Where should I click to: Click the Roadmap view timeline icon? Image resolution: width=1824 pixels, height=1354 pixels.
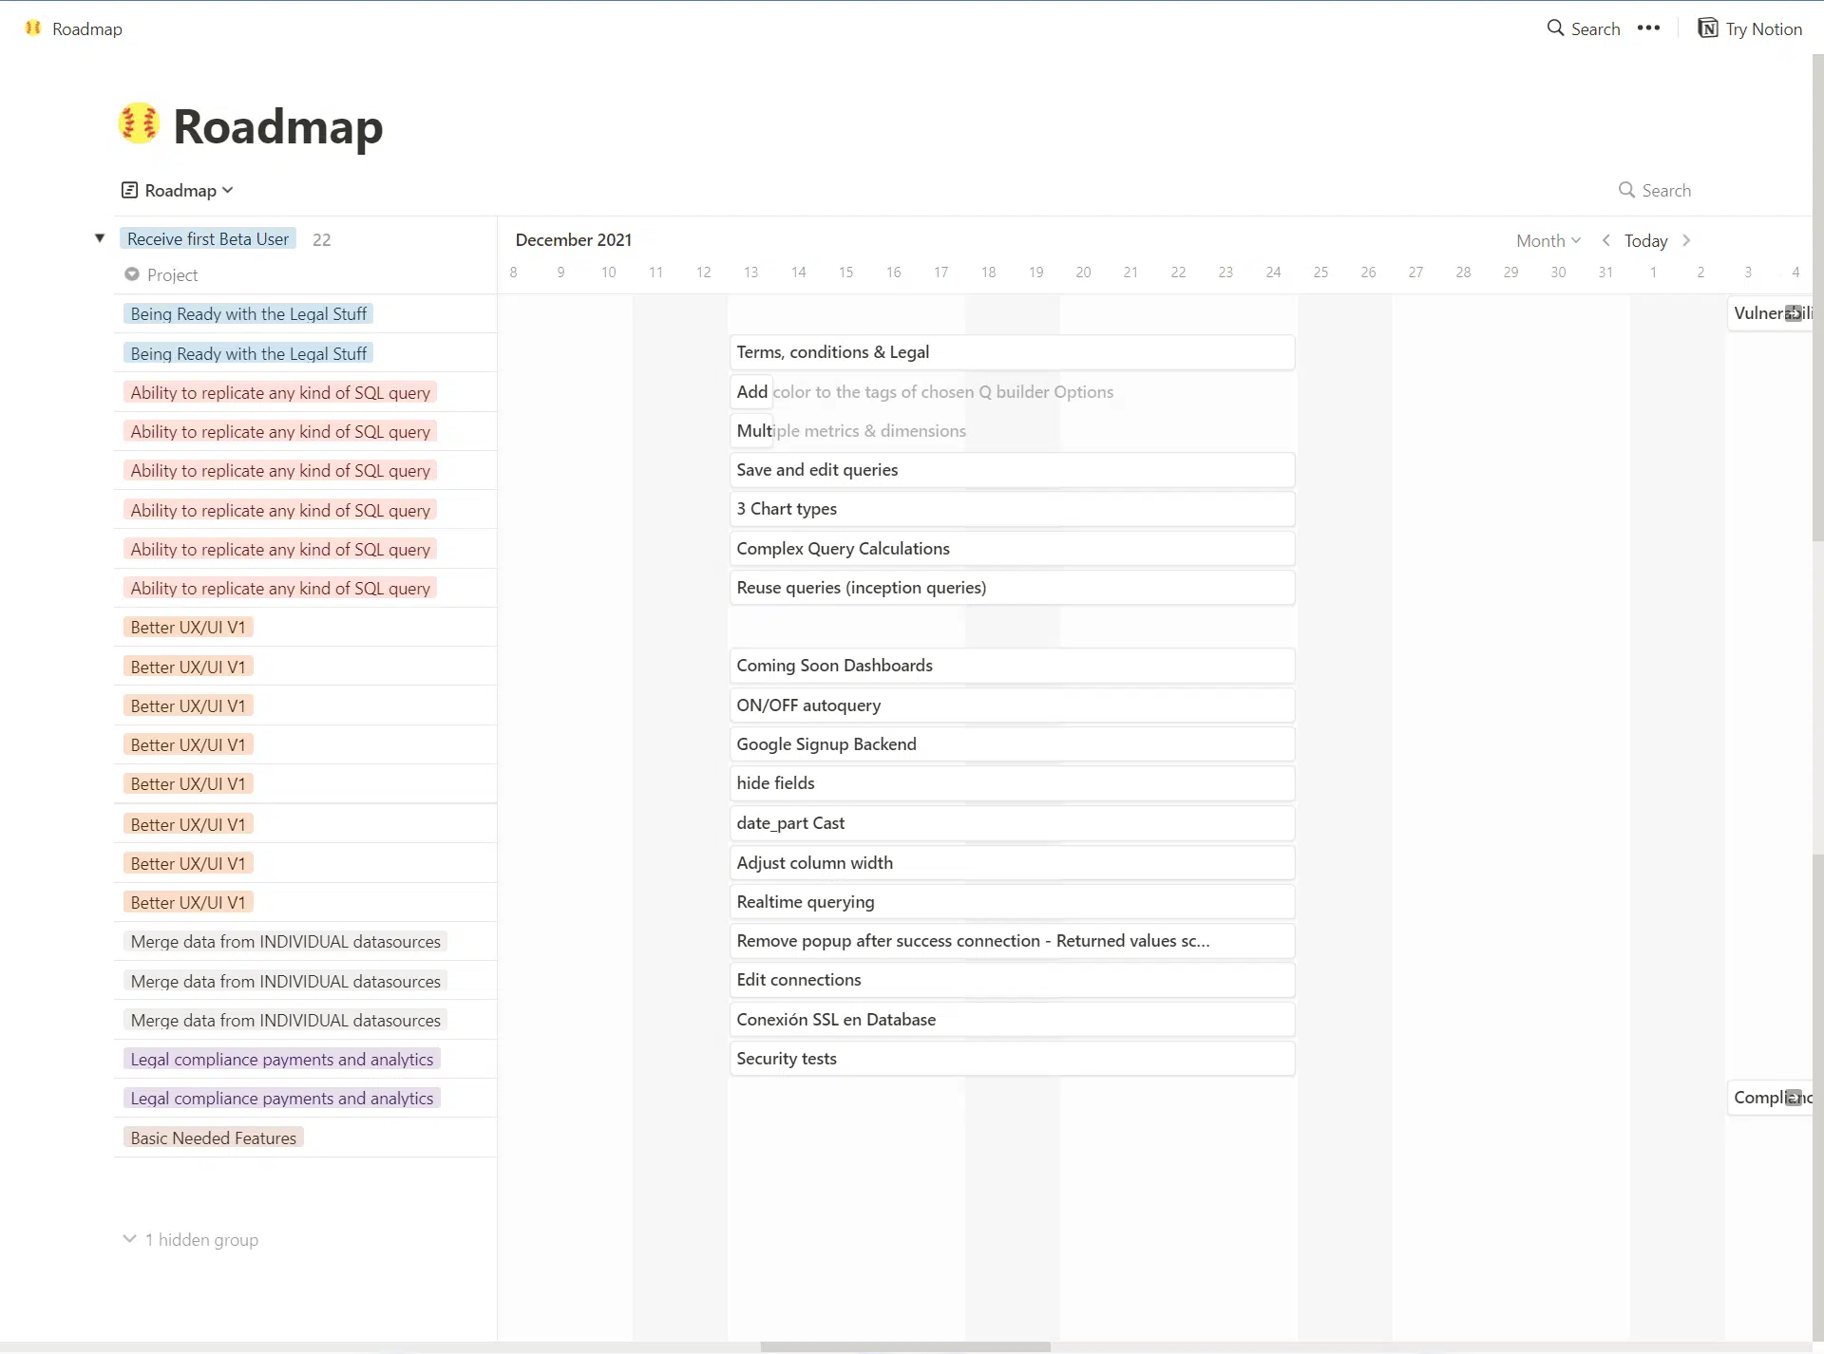[x=129, y=190]
